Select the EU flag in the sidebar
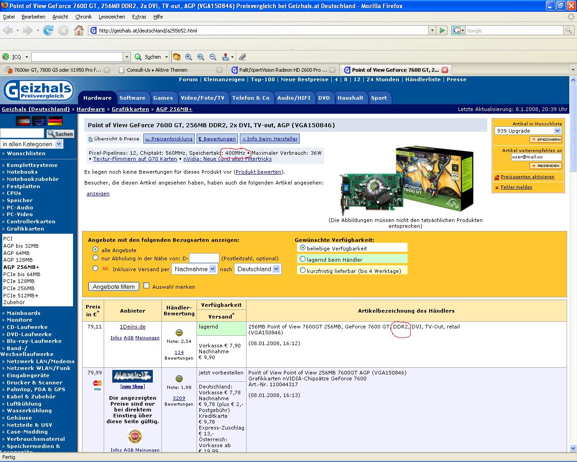Image resolution: width=577 pixels, height=462 pixels. tap(39, 121)
